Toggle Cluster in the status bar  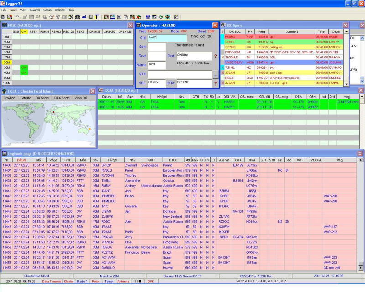pyautogui.click(x=69, y=282)
